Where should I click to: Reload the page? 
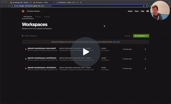[8, 6]
